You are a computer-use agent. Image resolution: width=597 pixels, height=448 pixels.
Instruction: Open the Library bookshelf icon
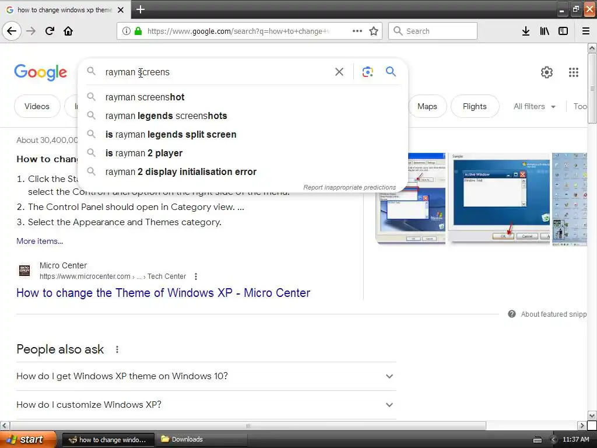click(x=545, y=31)
